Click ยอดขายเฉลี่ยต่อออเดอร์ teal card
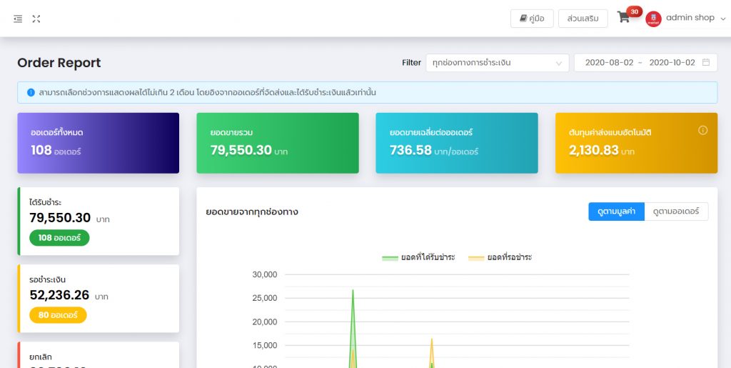731x368 pixels. pyautogui.click(x=457, y=143)
